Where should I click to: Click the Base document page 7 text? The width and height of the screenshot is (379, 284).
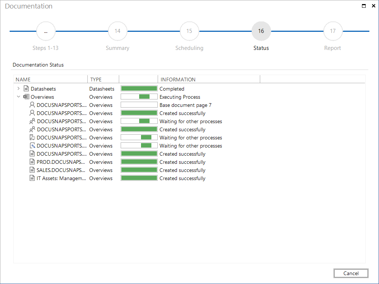(185, 105)
